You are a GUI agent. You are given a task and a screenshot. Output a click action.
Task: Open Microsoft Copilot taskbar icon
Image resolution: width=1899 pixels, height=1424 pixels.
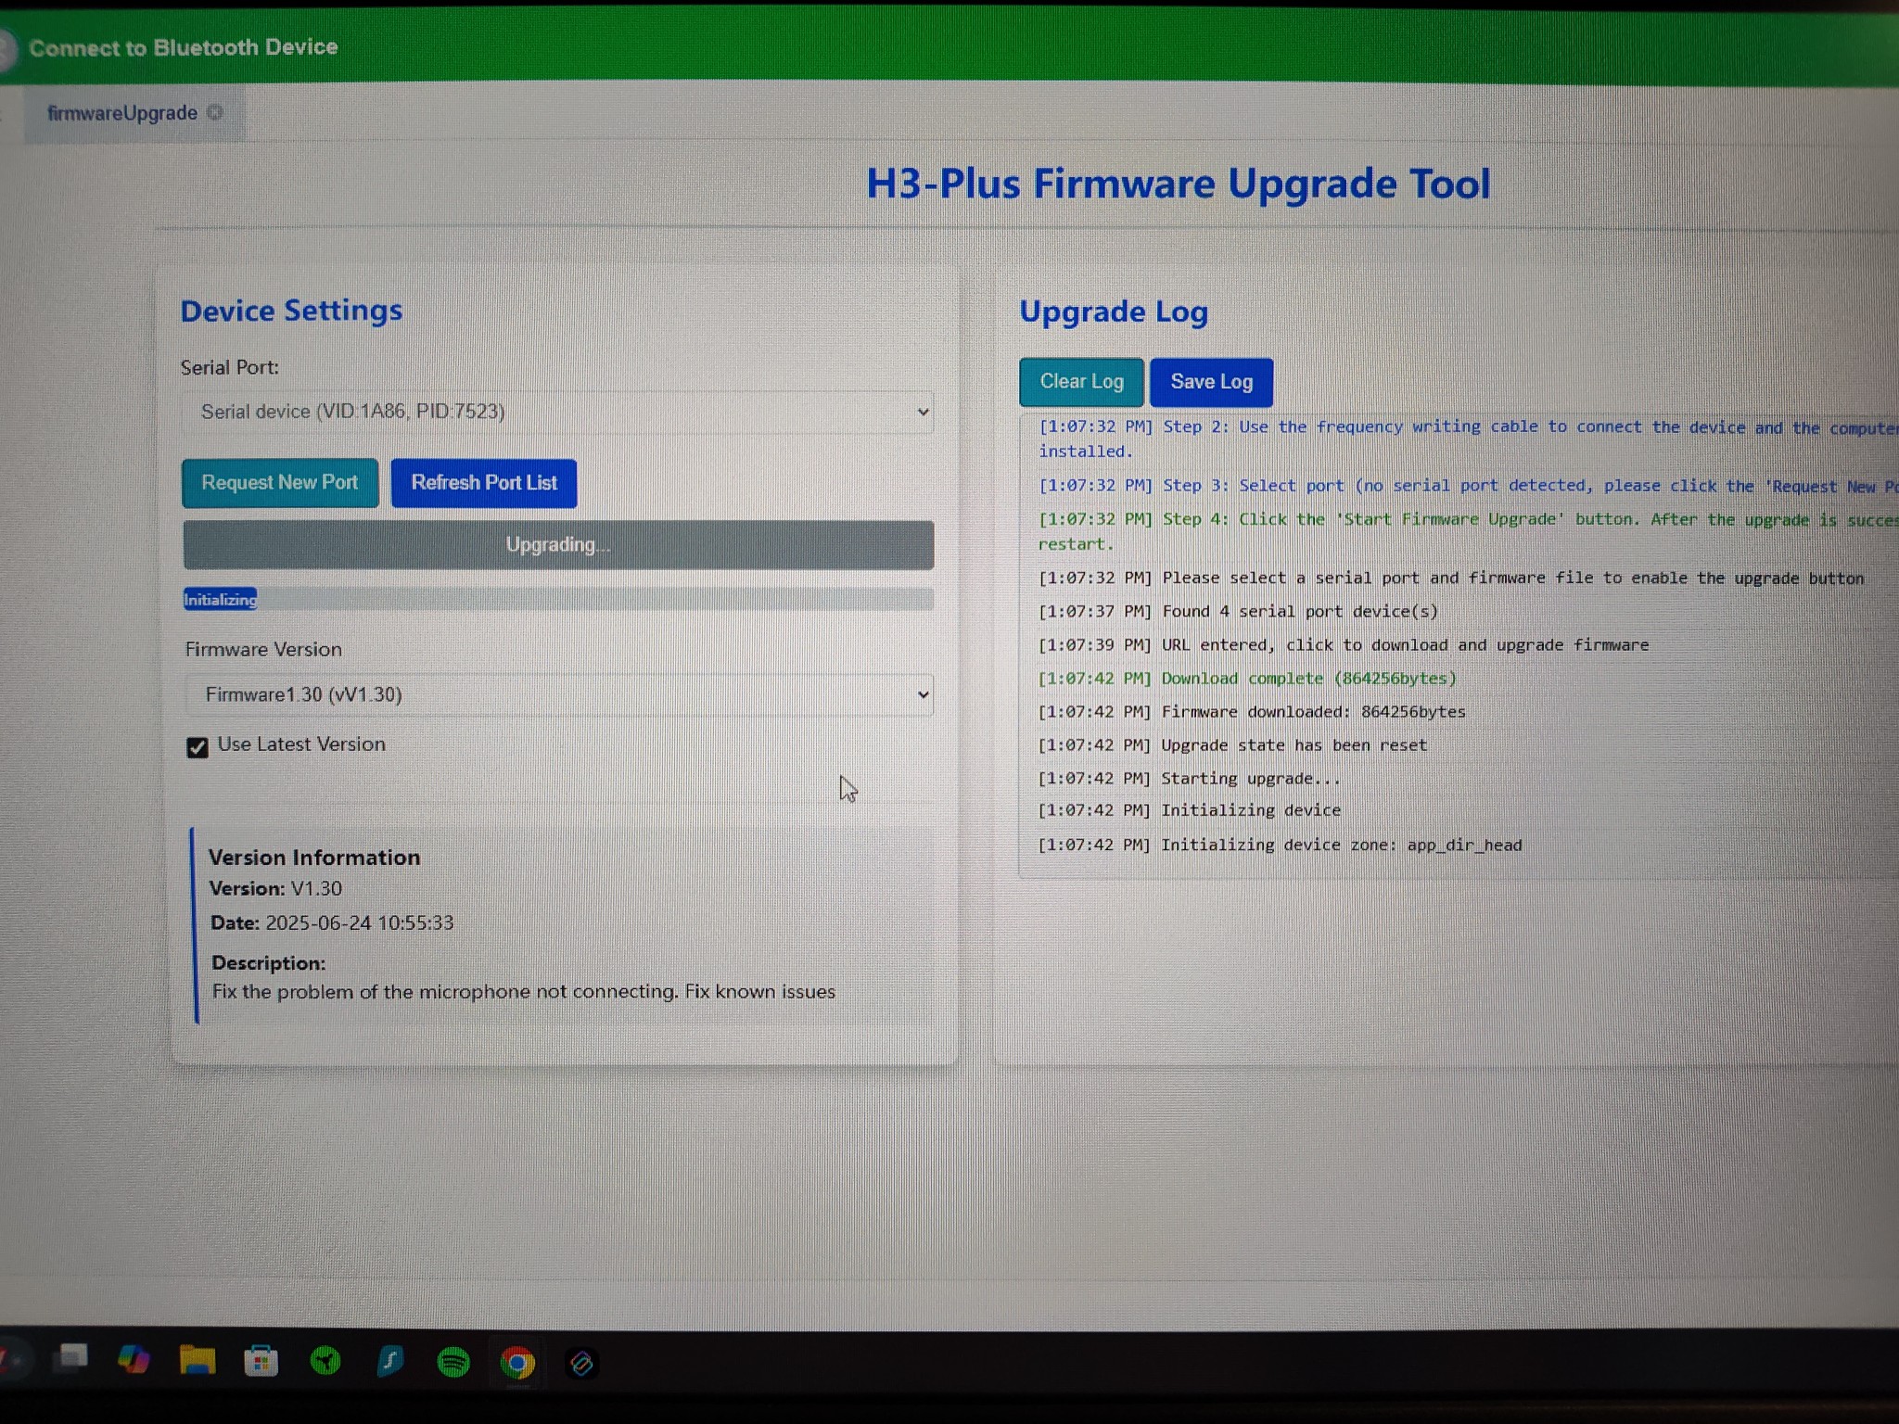tap(134, 1359)
